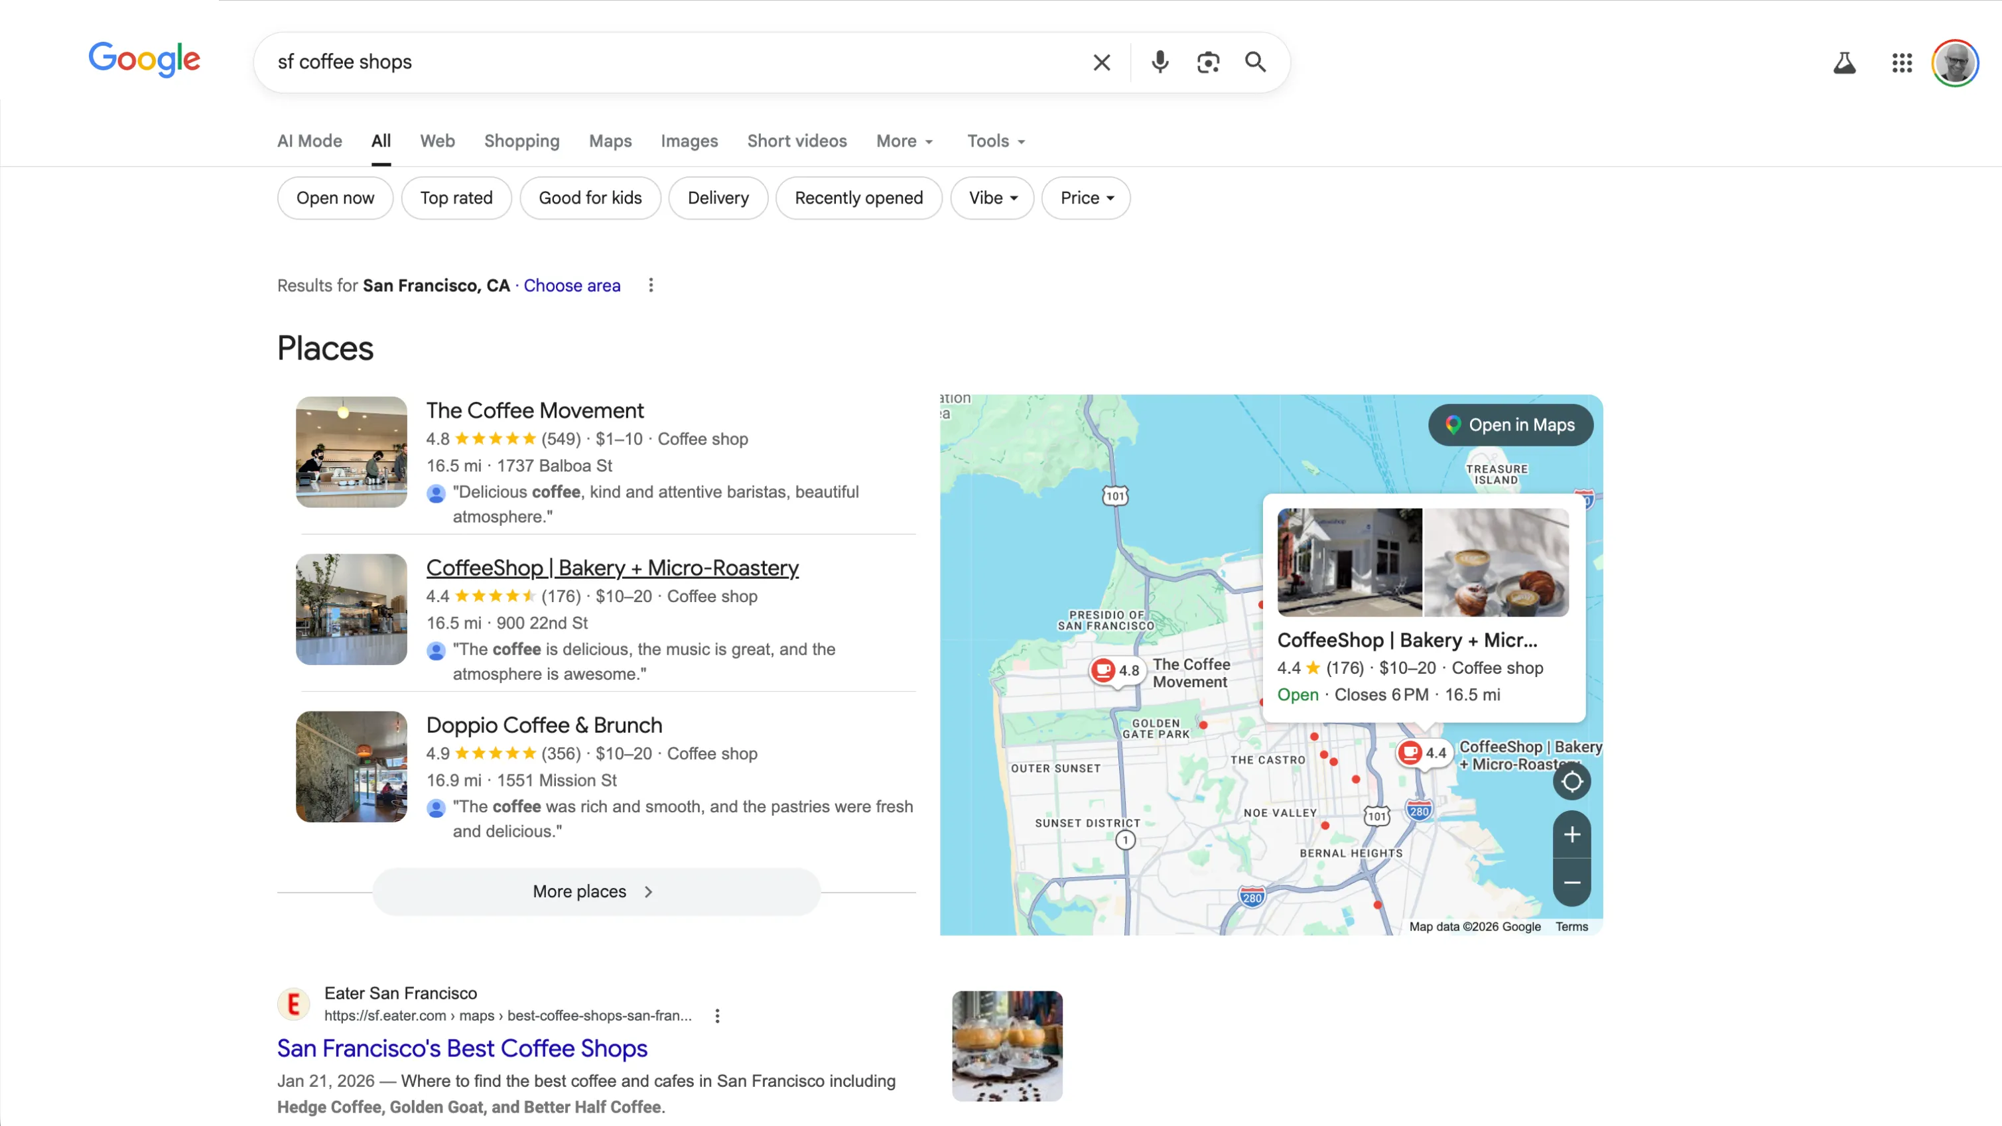Click the map's my-location target icon
The height and width of the screenshot is (1126, 2002).
tap(1571, 782)
